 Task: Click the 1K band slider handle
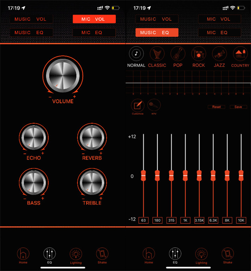(x=185, y=176)
